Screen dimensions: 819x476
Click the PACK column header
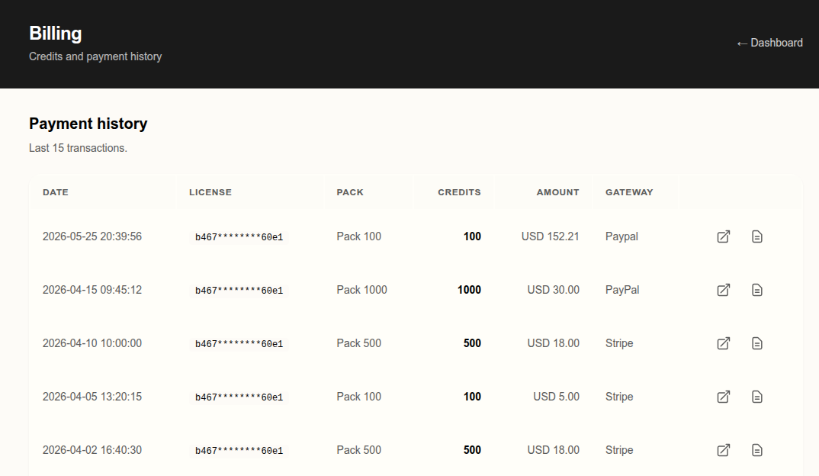click(x=350, y=192)
